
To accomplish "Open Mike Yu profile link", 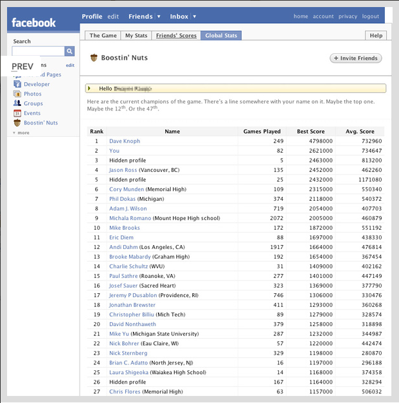I will [x=119, y=334].
